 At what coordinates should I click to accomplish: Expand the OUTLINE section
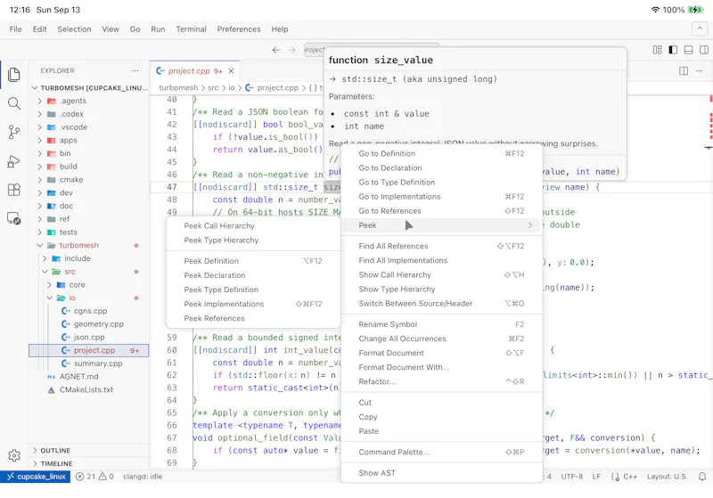(x=89, y=450)
